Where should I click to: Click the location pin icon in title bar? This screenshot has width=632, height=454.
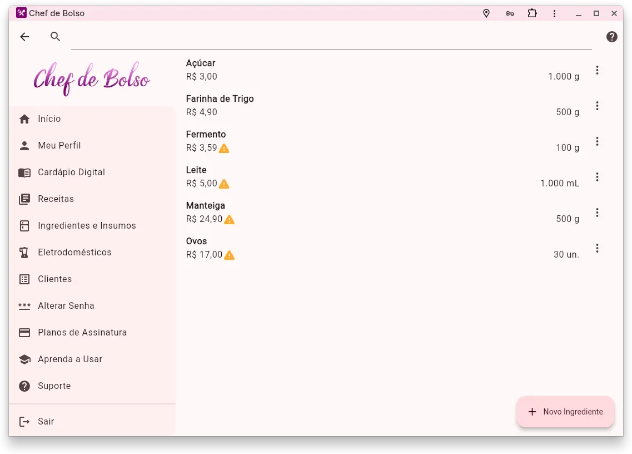486,13
